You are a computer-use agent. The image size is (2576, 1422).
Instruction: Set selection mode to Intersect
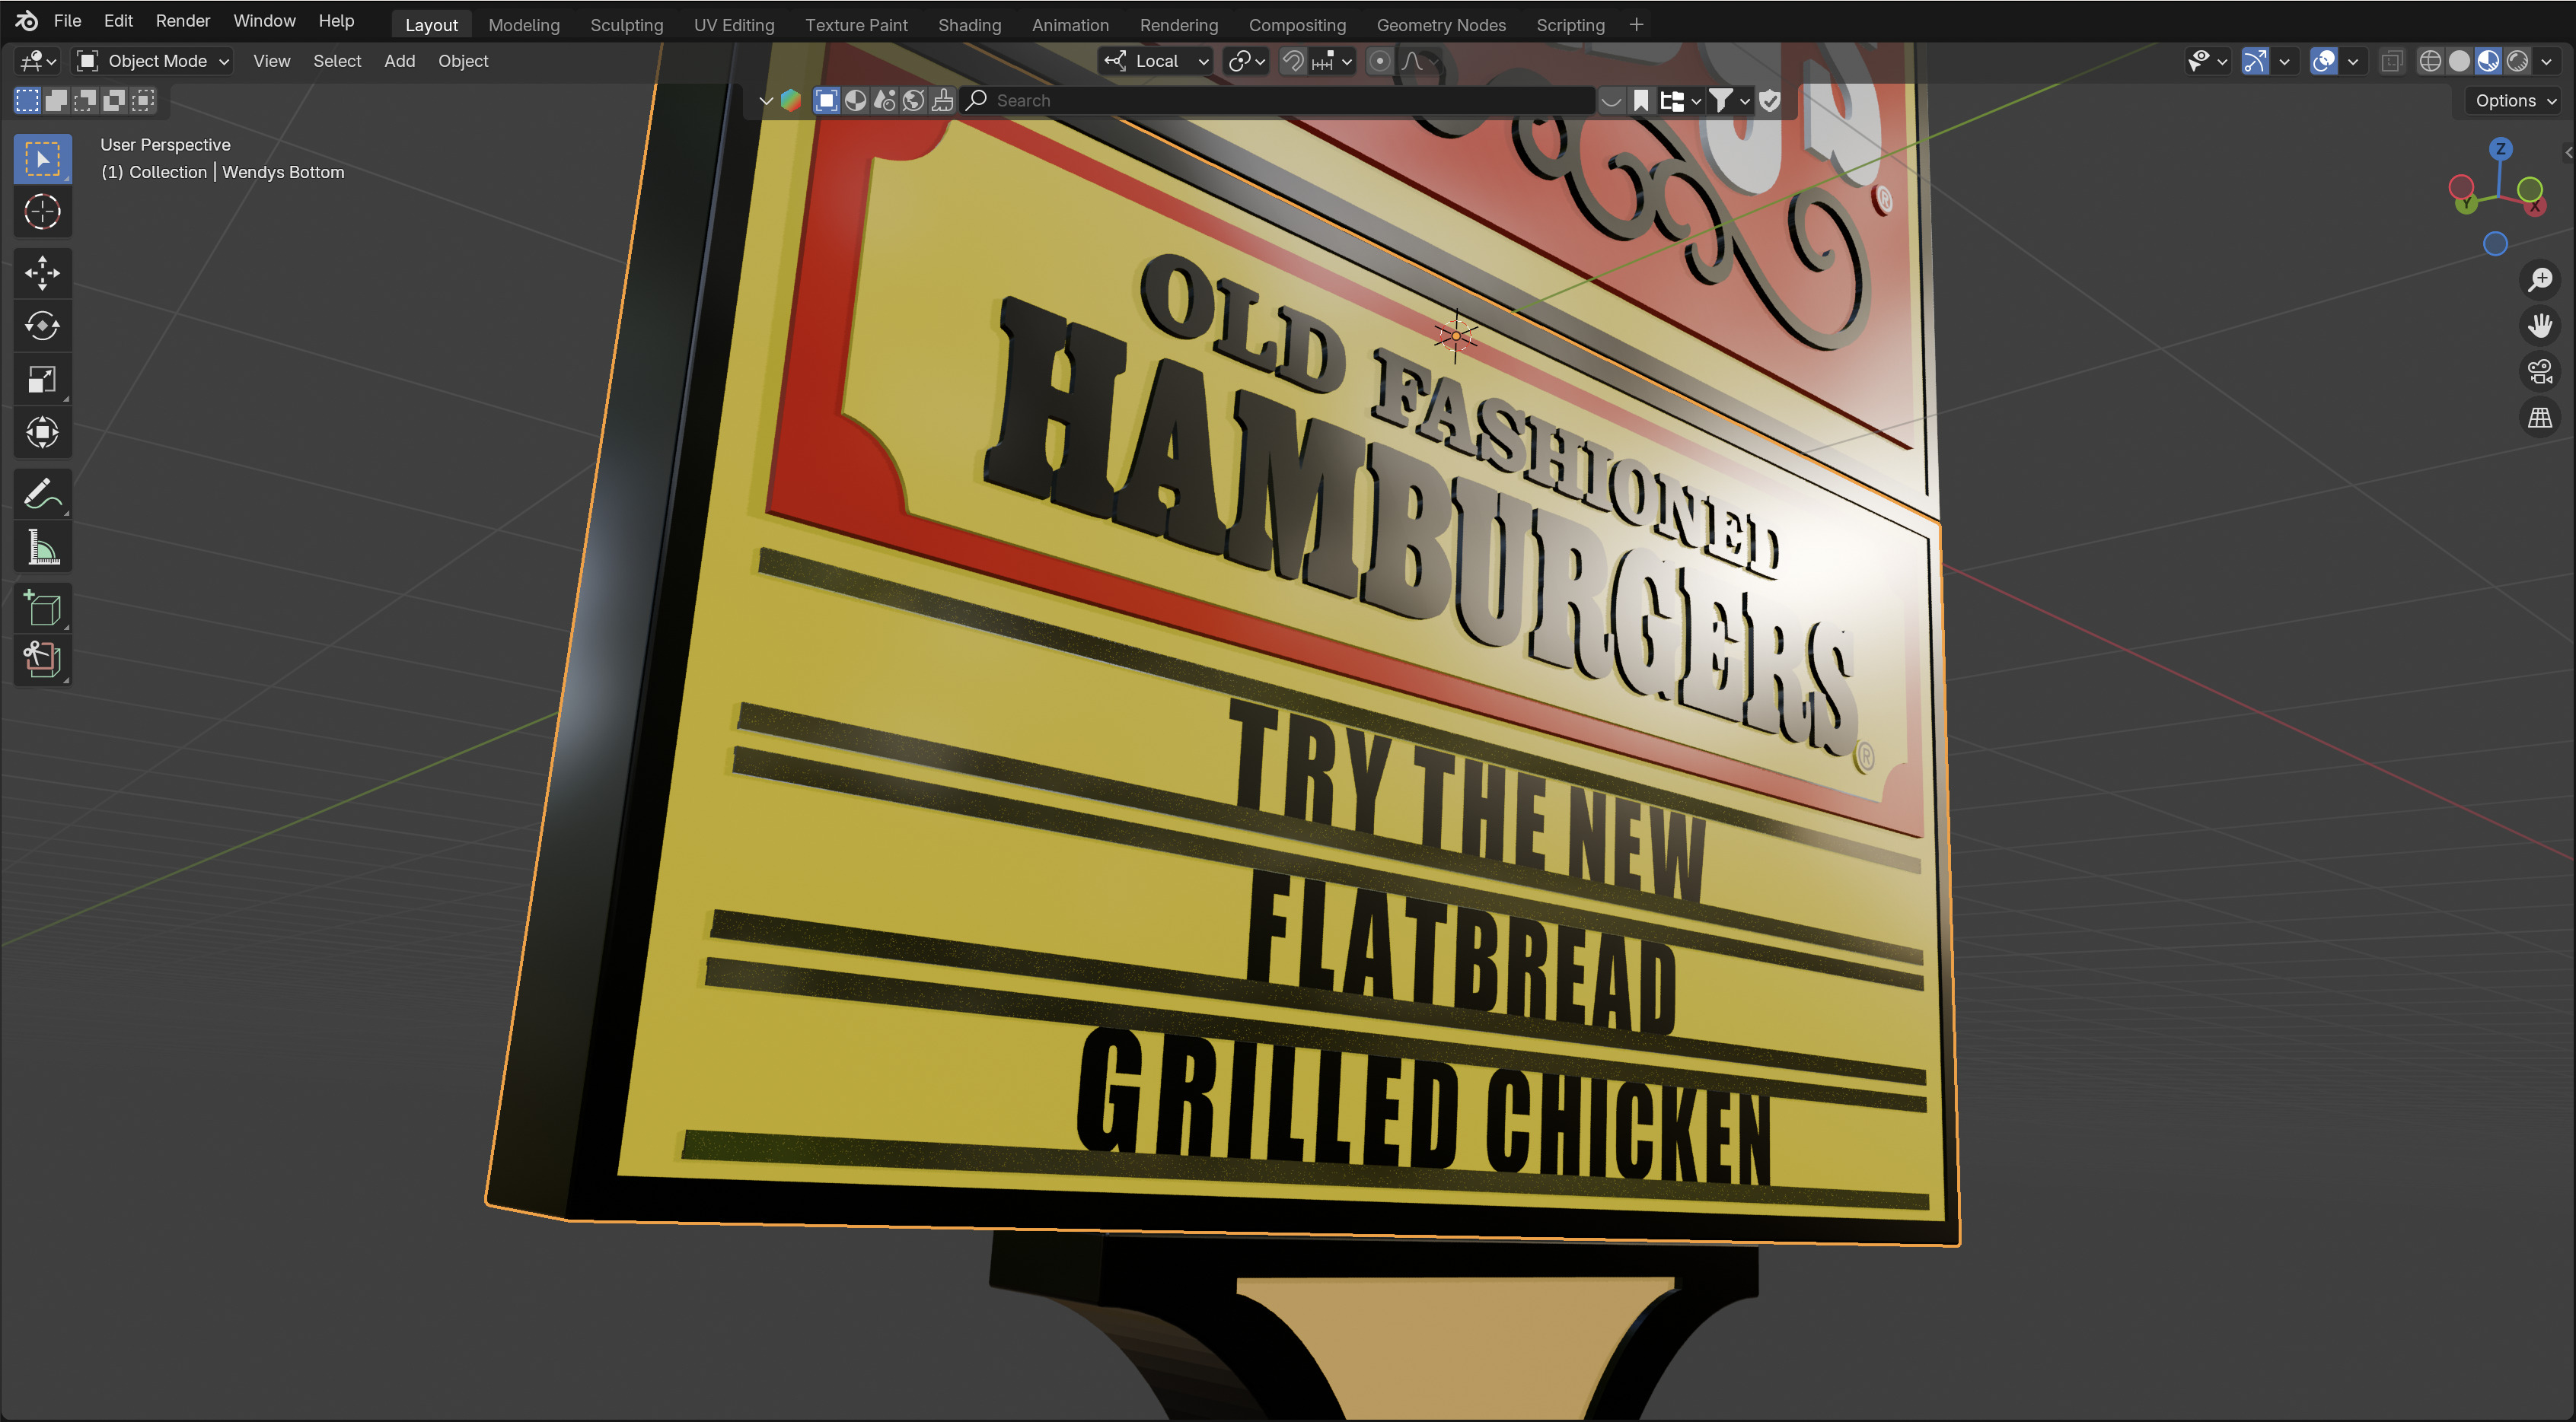[x=144, y=100]
